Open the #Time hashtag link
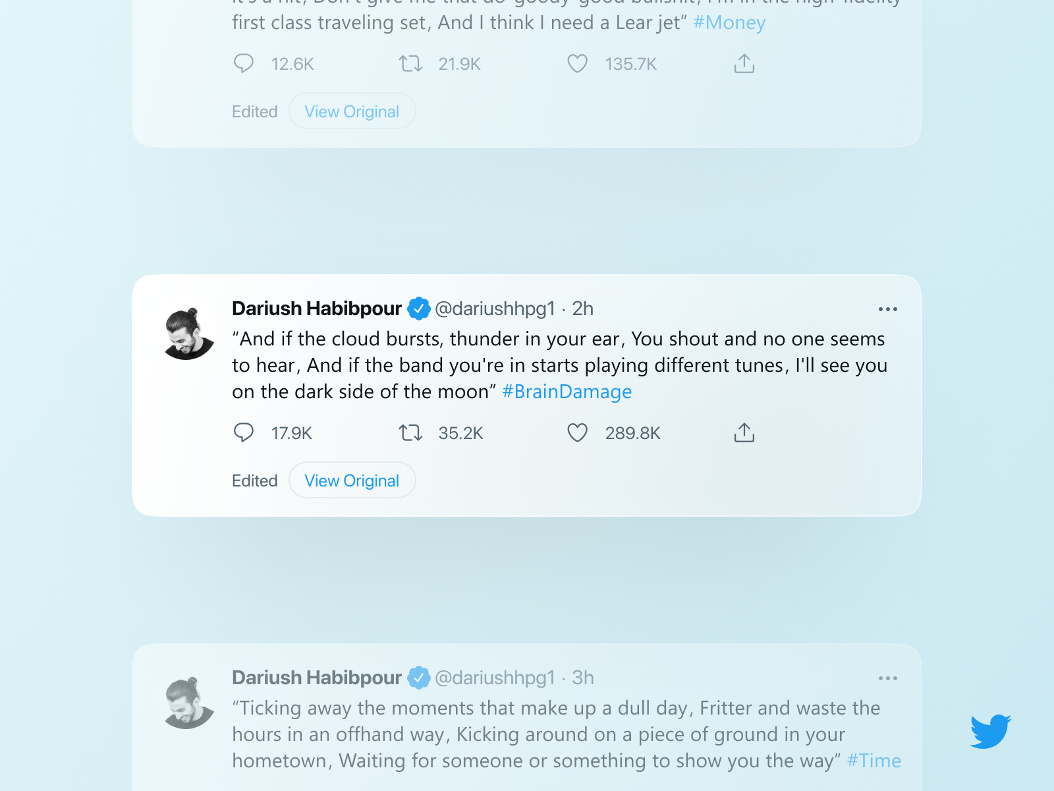The width and height of the screenshot is (1054, 791). [x=874, y=761]
